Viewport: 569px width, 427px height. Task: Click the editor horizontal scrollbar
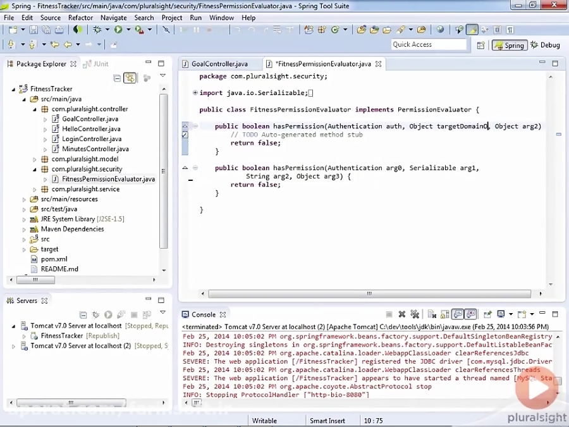(x=369, y=294)
